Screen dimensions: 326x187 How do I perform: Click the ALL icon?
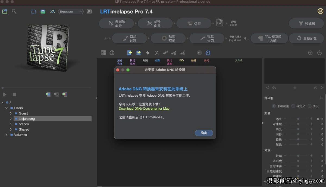click(x=89, y=12)
